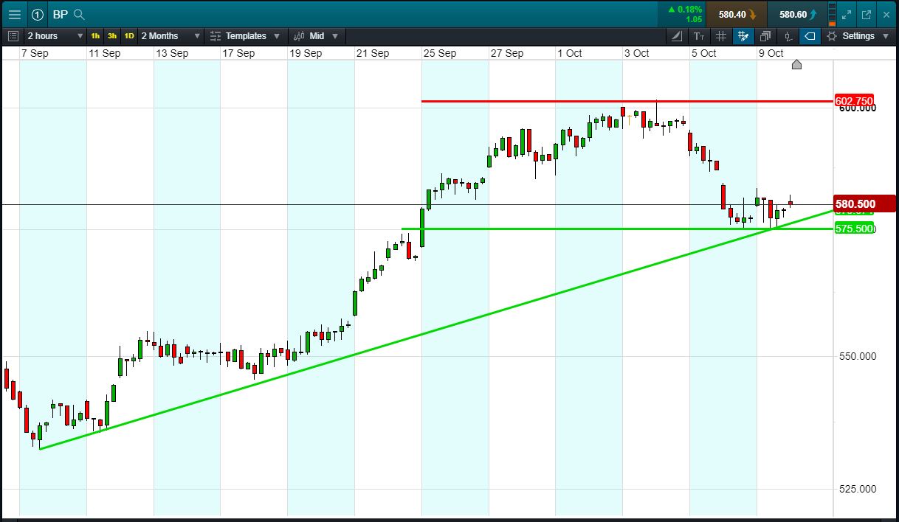
Task: Click the sentiment bar indicator
Action: [x=833, y=14]
